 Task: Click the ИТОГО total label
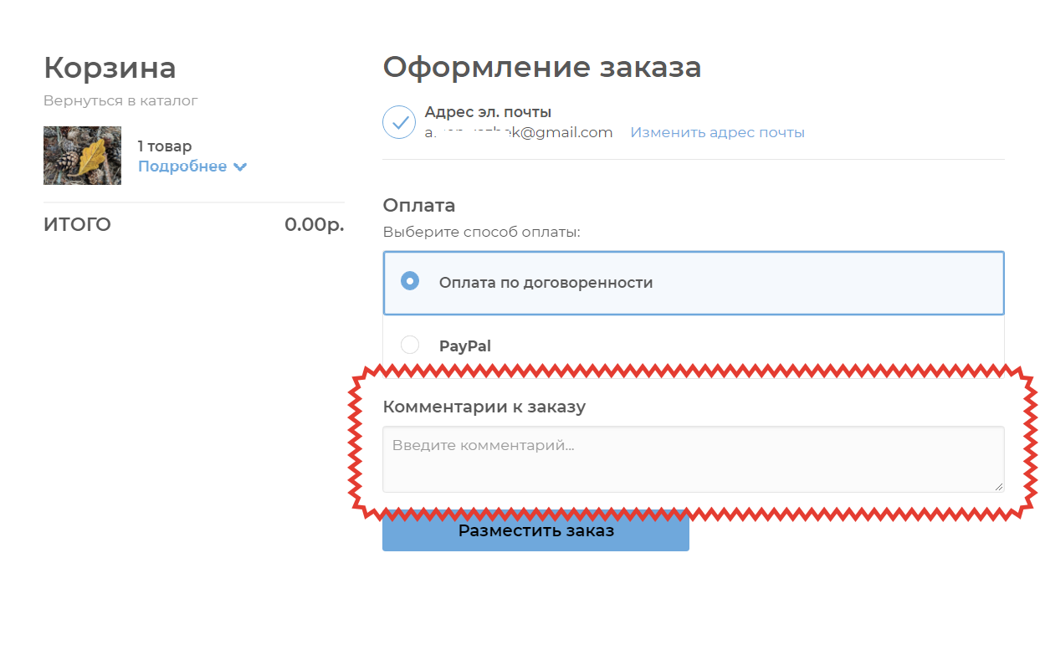tap(77, 225)
